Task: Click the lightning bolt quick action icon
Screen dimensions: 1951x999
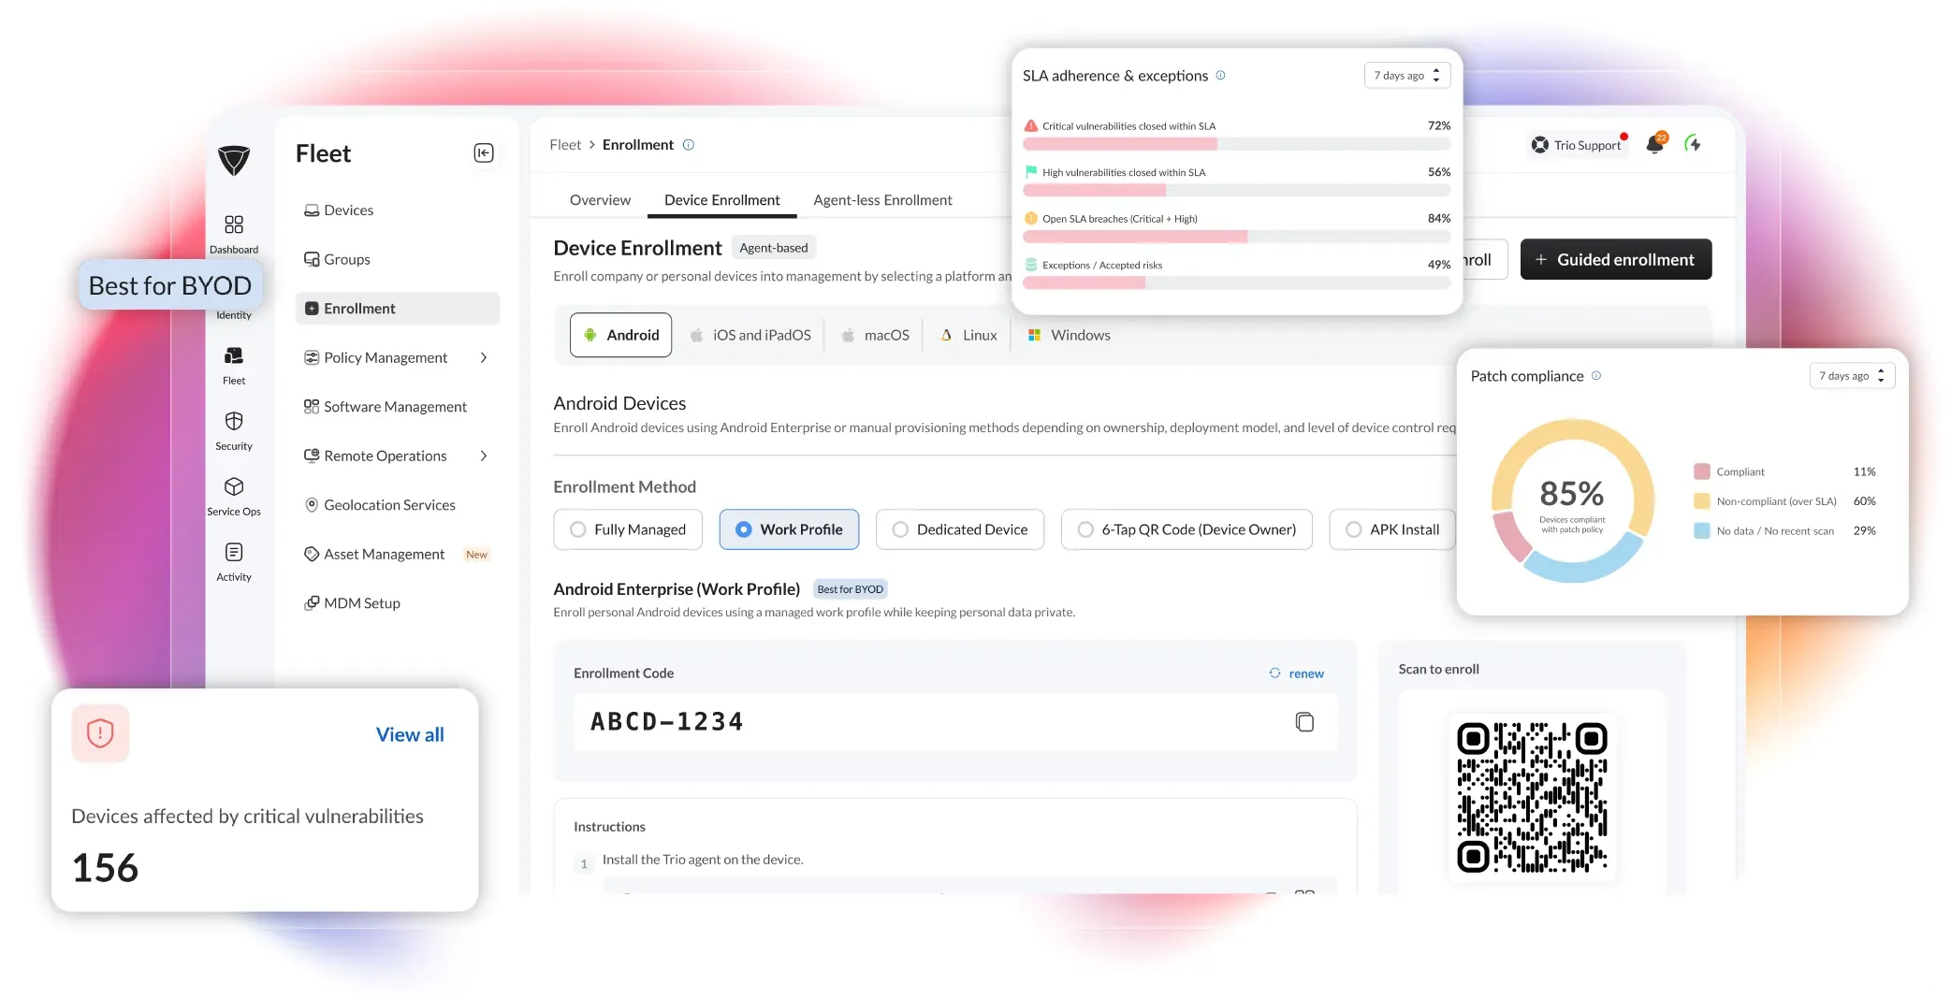Action: click(x=1693, y=143)
